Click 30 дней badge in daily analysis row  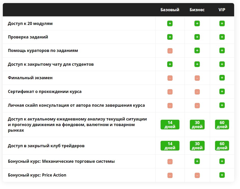point(197,125)
